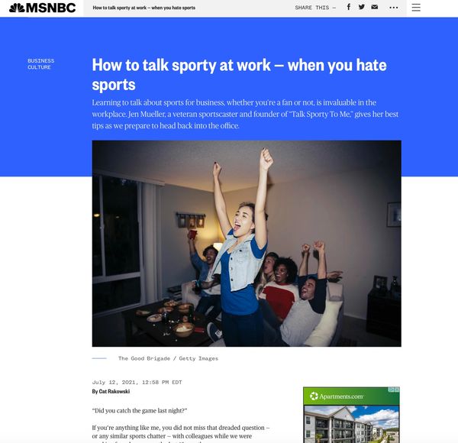
Task: Click the article headline about talking sporty
Action: [239, 75]
